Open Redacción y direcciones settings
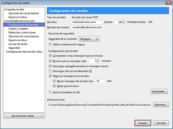173x129 pixels. point(22,32)
